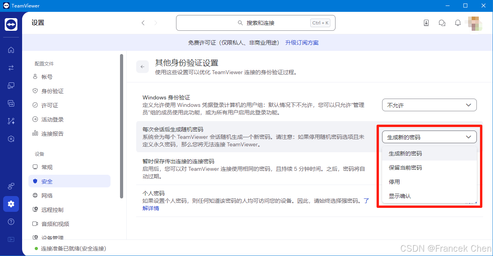Open the help question mark icon
This screenshot has height=256, width=493.
pos(11,222)
